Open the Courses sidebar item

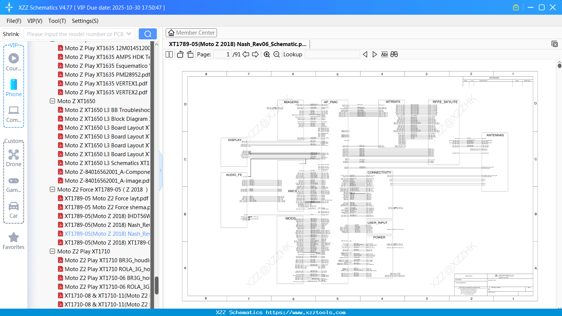click(14, 62)
